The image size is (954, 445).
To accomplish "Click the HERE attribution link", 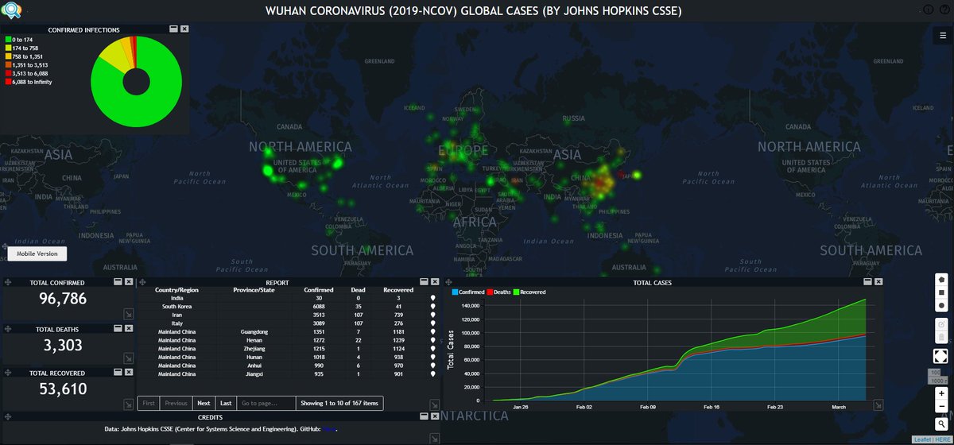I will [x=944, y=439].
